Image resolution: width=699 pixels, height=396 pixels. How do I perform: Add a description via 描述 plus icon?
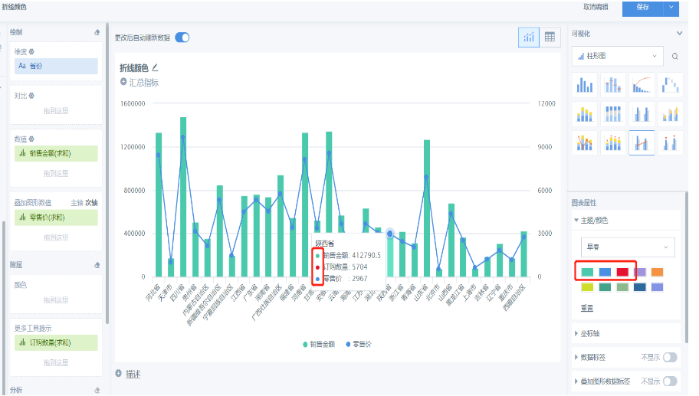(119, 373)
